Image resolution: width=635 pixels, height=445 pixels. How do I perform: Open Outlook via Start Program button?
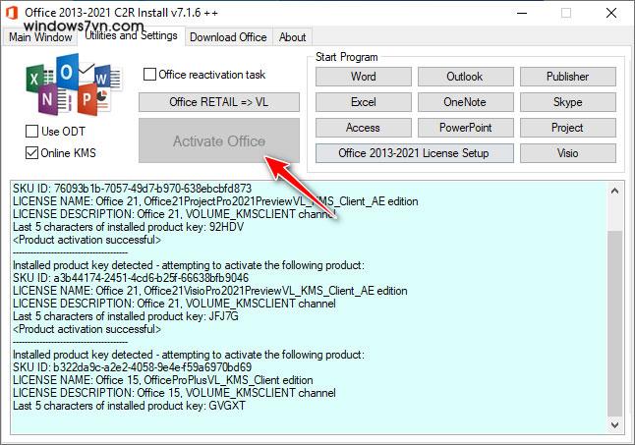tap(464, 77)
